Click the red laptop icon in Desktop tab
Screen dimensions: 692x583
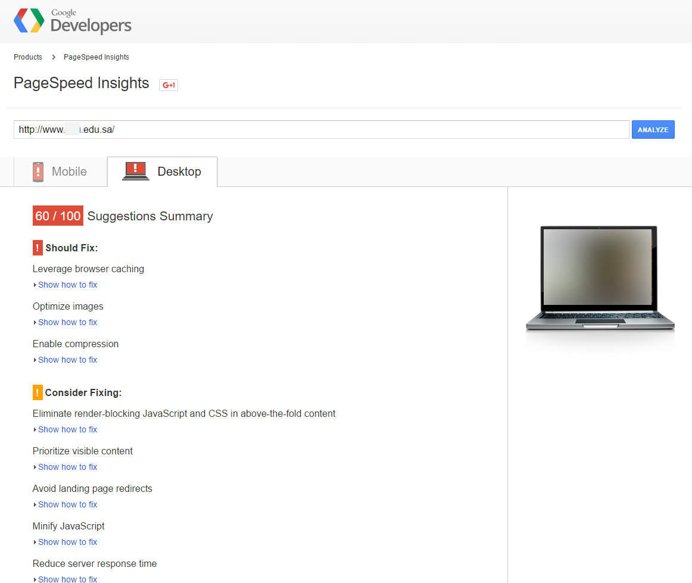(x=135, y=172)
